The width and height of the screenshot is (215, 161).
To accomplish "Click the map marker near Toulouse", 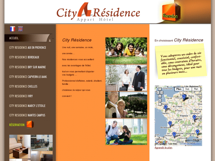I will pyautogui.click(x=174, y=135).
